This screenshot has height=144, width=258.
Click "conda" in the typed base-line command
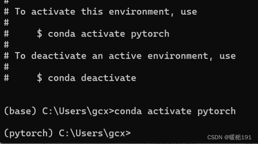tap(128, 111)
